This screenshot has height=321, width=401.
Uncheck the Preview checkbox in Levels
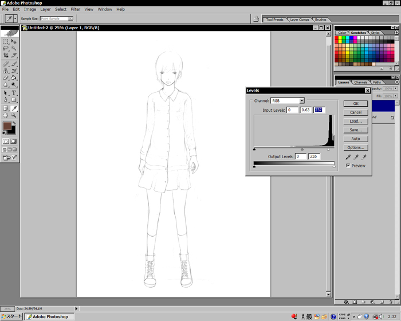pos(348,166)
